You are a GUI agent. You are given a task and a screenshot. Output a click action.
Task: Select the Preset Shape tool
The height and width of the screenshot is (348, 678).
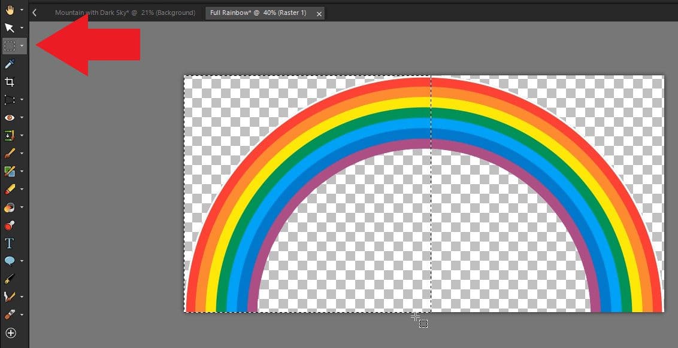9,261
